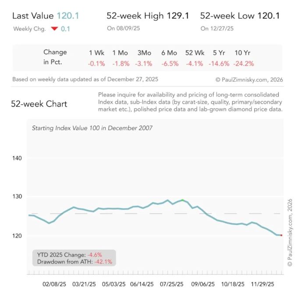Click the 52-week Chart heading
The image size is (298, 295).
(39, 104)
